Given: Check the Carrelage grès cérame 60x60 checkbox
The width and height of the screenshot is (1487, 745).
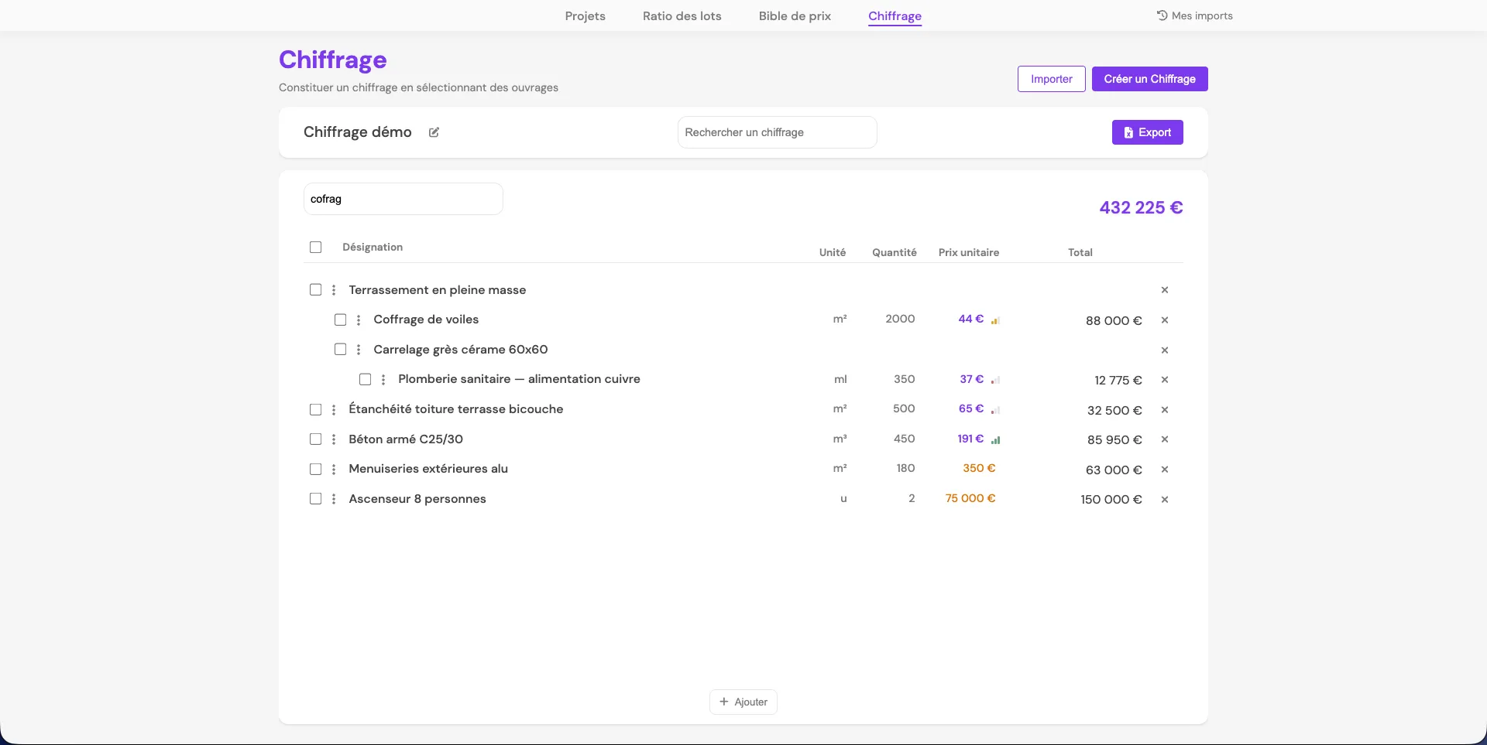Looking at the screenshot, I should (340, 349).
